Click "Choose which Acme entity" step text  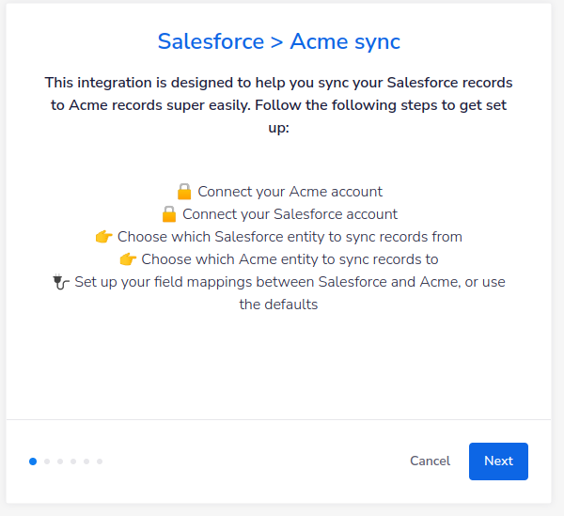(x=290, y=259)
